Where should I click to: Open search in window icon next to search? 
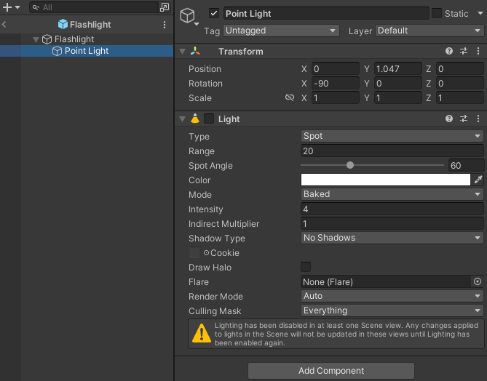pyautogui.click(x=165, y=7)
